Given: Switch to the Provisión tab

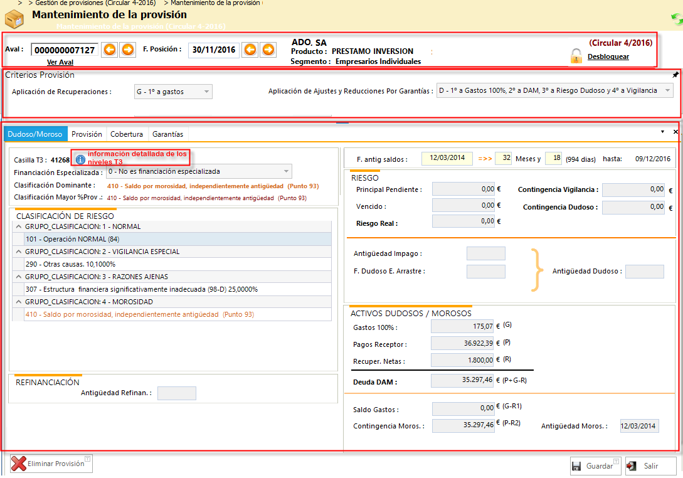Looking at the screenshot, I should coord(87,134).
